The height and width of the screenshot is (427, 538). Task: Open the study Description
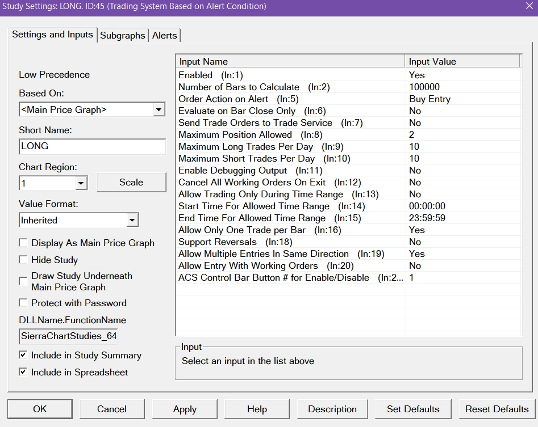point(332,409)
